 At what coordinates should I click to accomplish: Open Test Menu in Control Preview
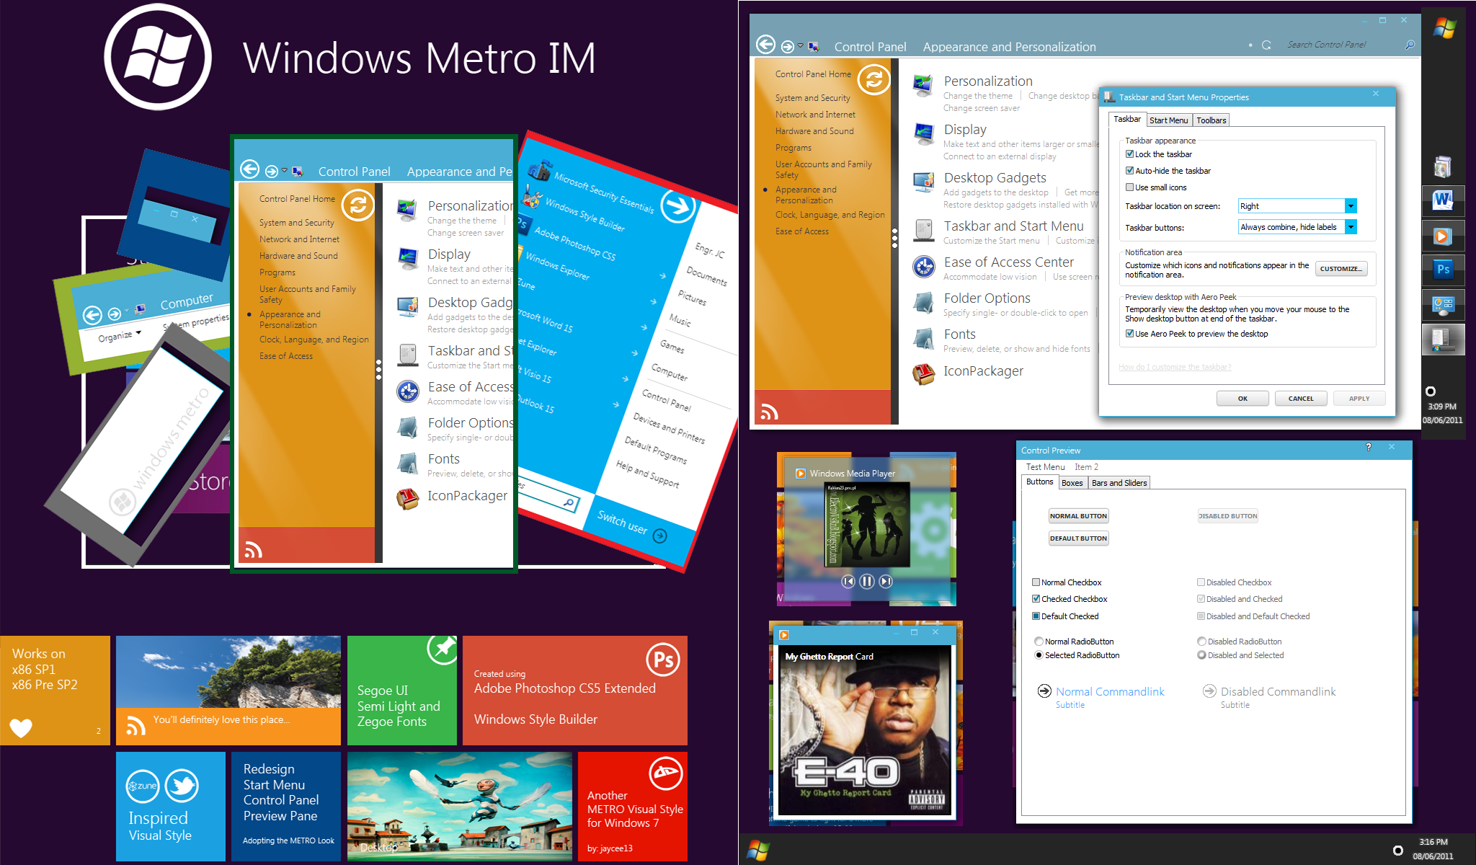tap(1045, 467)
